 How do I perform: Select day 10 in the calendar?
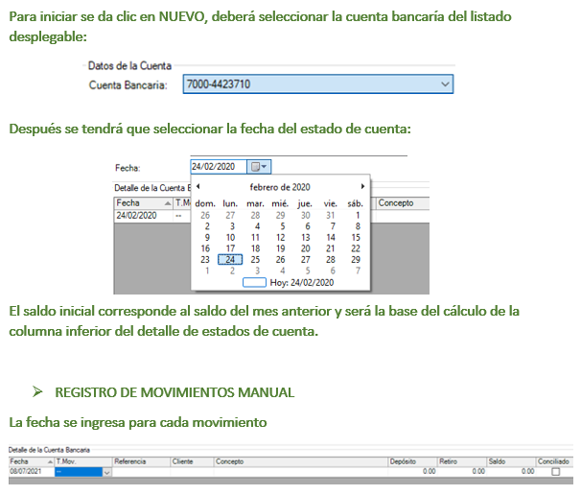click(230, 237)
